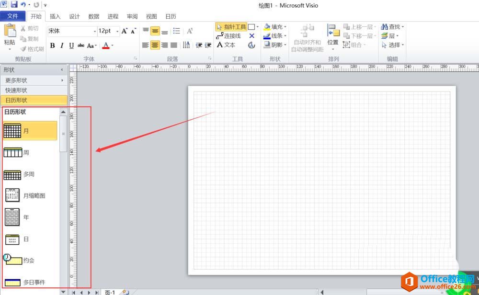Click the Position (位置) button

(333, 36)
